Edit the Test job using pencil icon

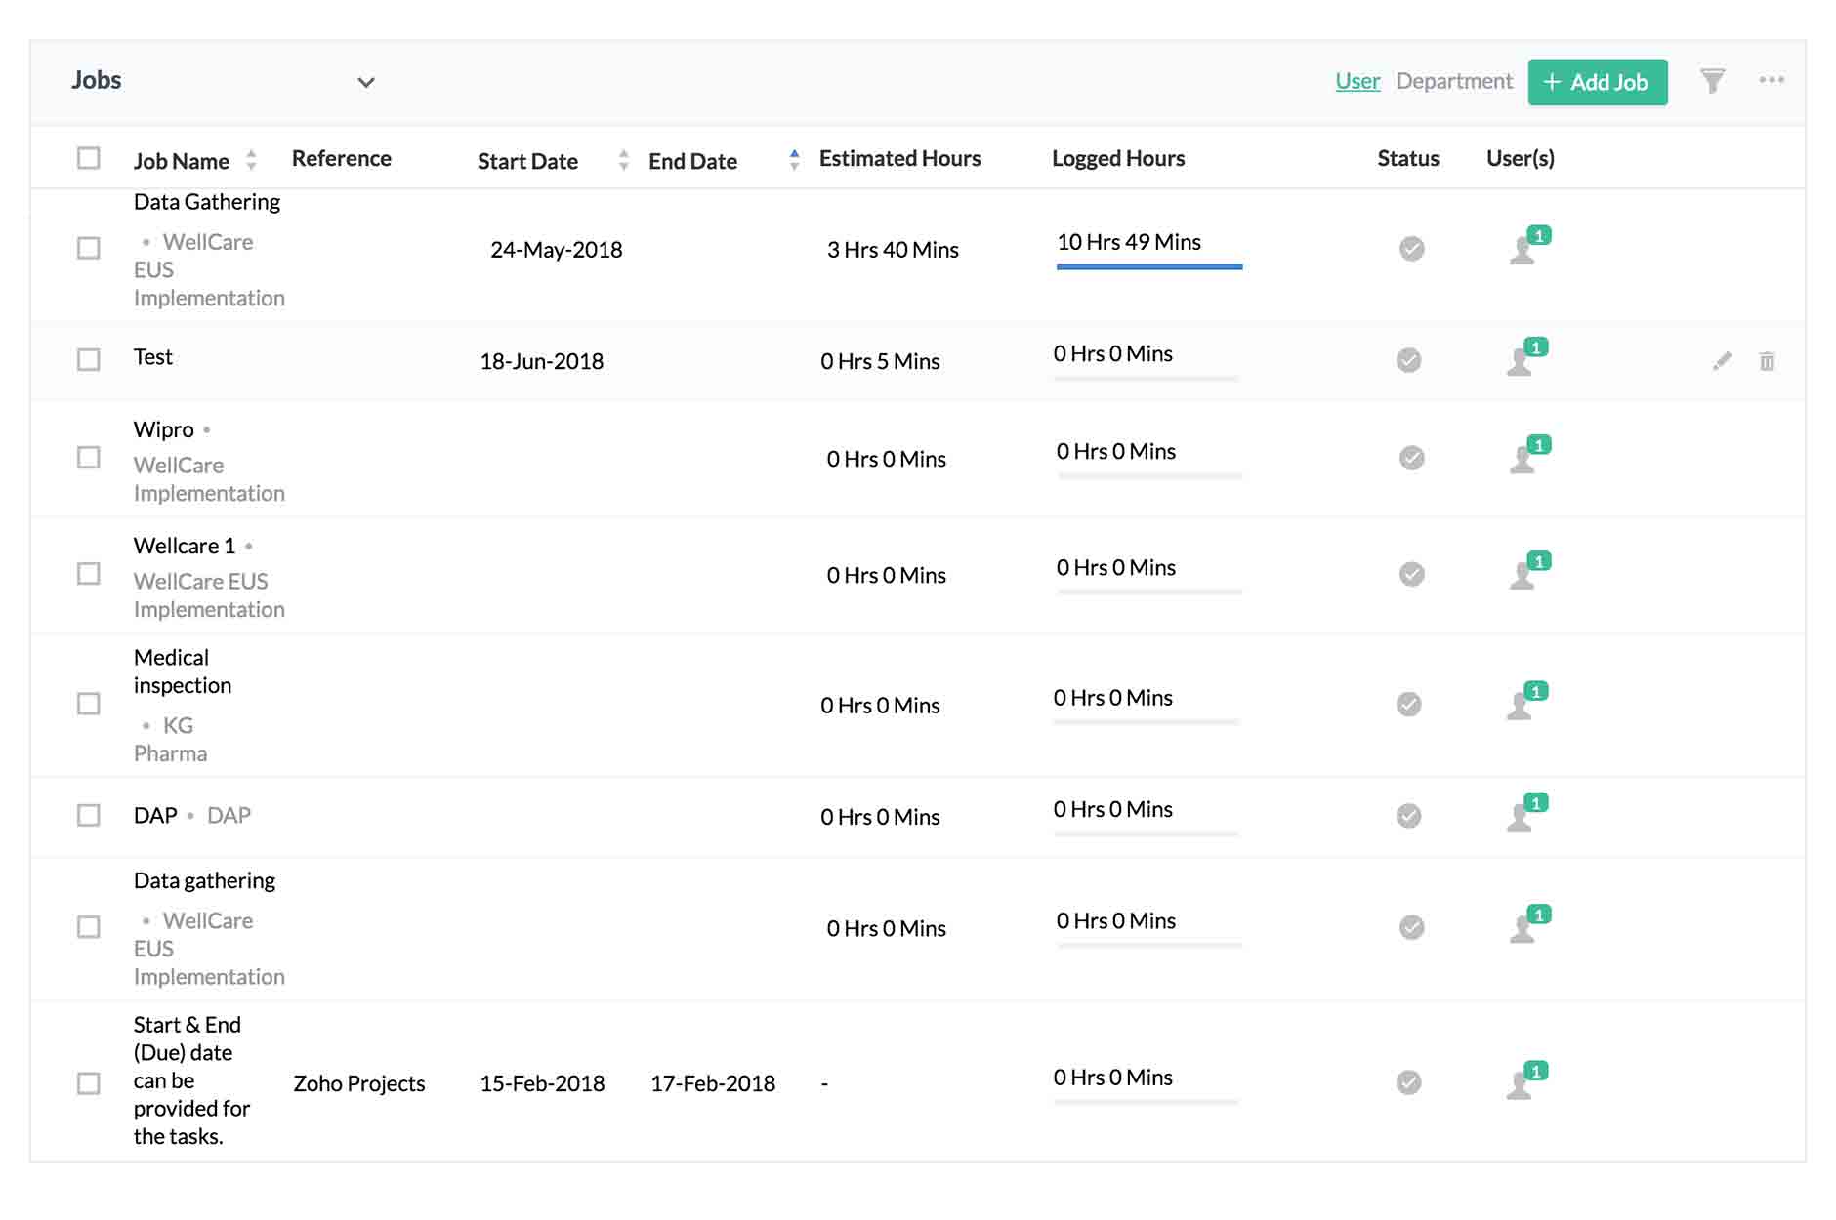point(1721,360)
